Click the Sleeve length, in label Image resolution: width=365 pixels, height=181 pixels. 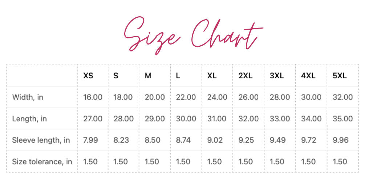point(41,140)
